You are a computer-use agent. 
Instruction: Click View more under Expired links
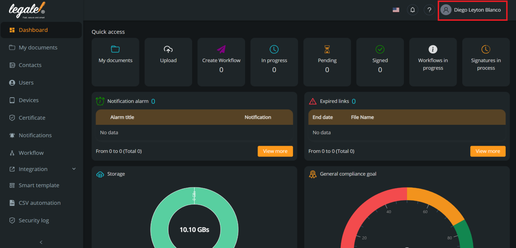pos(488,151)
